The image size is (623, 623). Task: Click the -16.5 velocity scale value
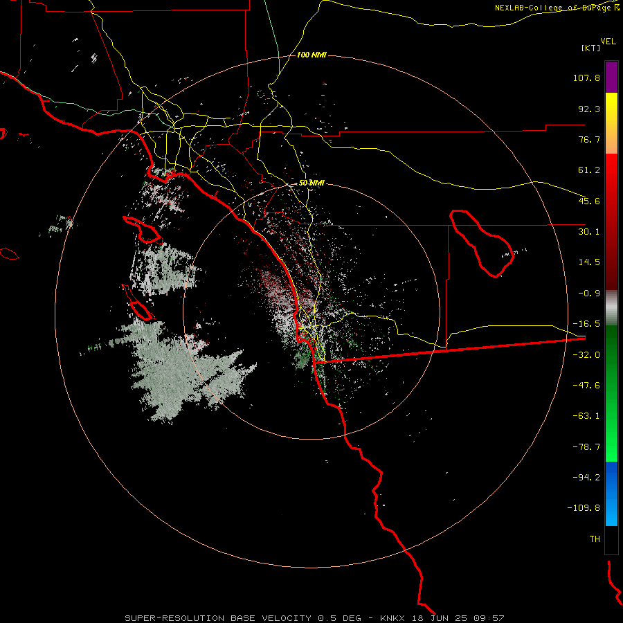(x=586, y=324)
